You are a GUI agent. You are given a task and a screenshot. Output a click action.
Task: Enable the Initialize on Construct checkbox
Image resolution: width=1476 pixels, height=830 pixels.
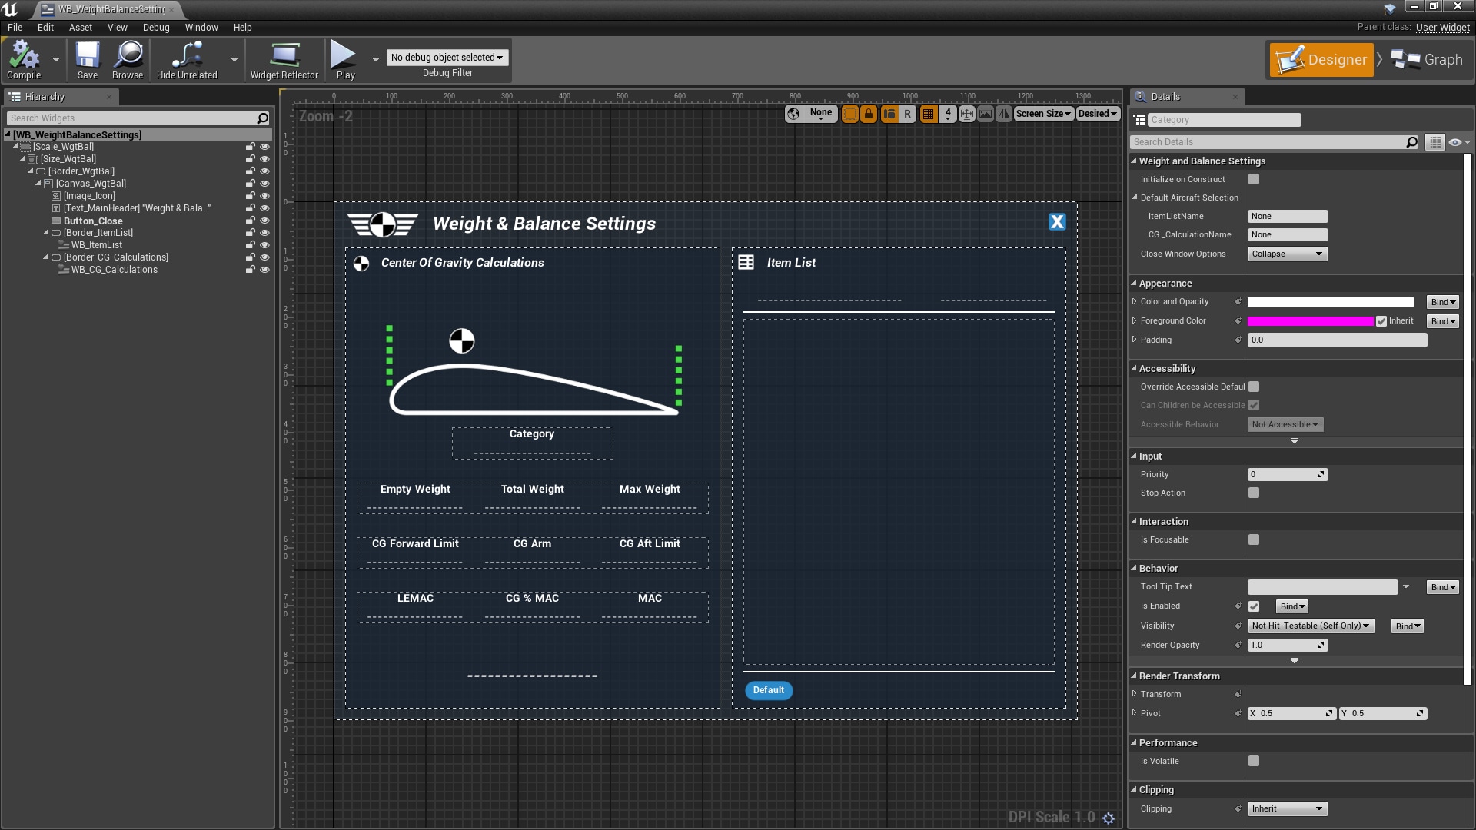[x=1255, y=179]
